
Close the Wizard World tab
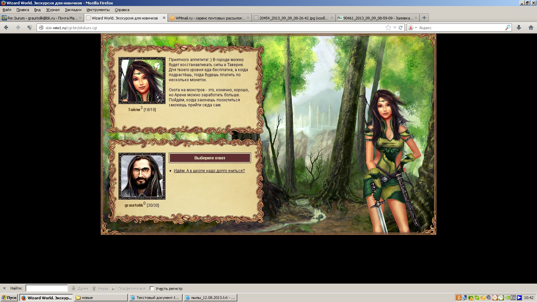[x=164, y=18]
